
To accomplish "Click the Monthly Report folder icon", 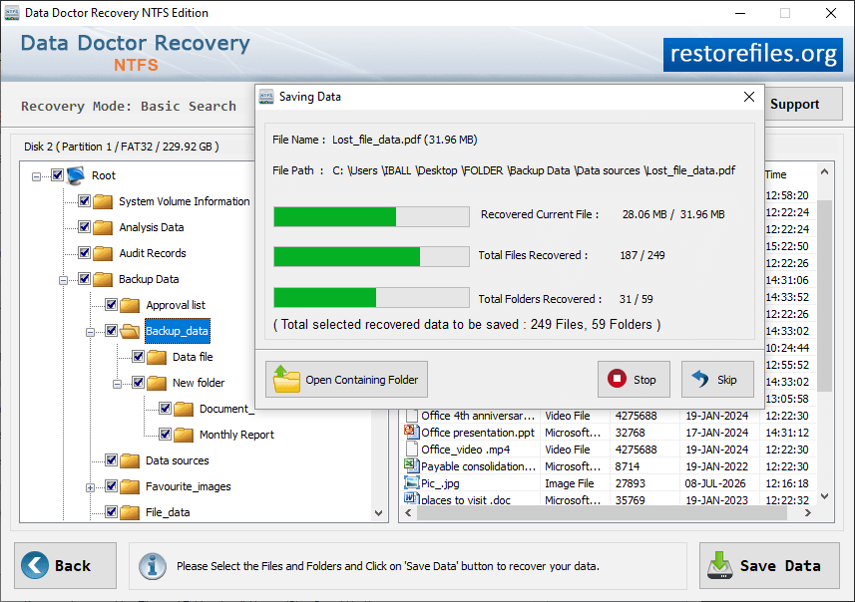I will click(x=184, y=435).
